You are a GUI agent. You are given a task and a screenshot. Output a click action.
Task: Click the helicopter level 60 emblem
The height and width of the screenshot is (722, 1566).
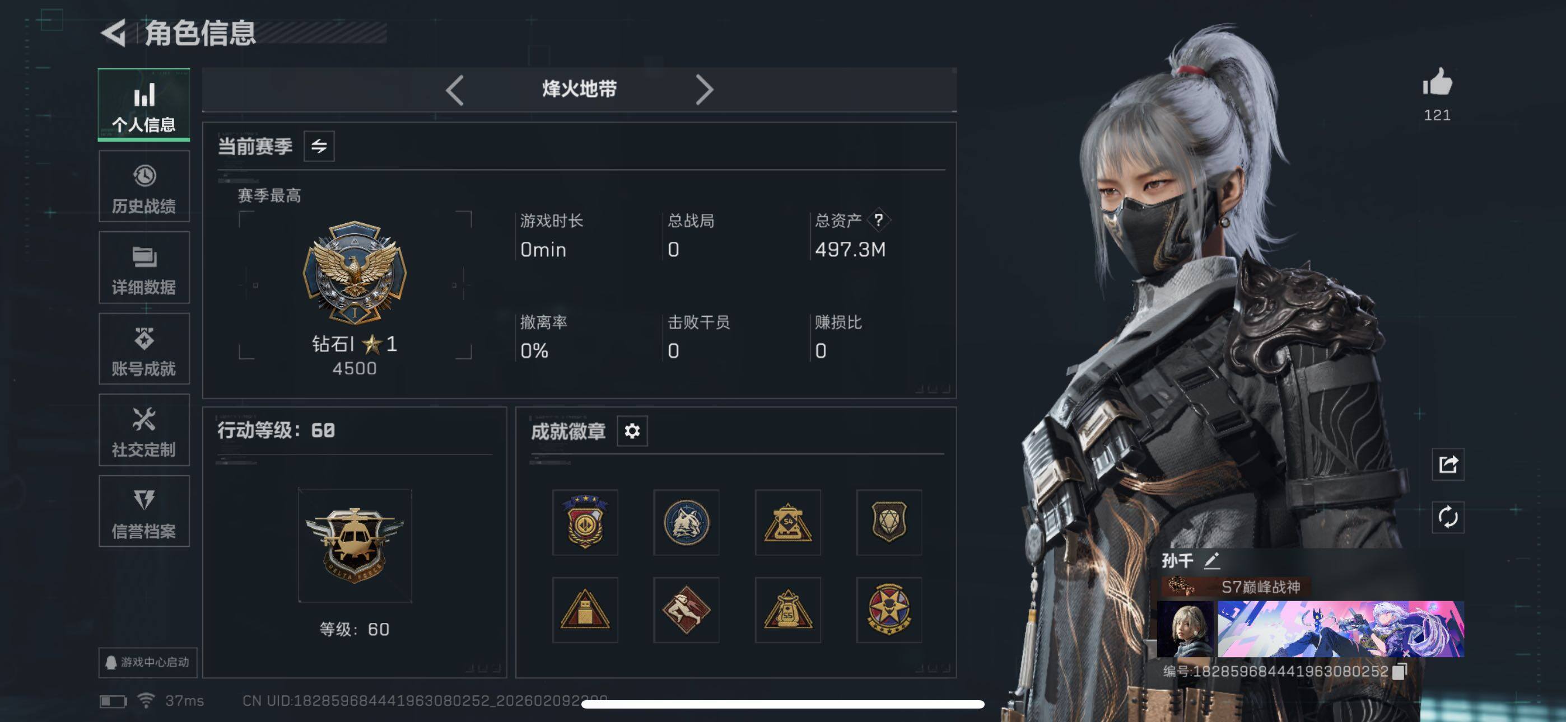[355, 545]
